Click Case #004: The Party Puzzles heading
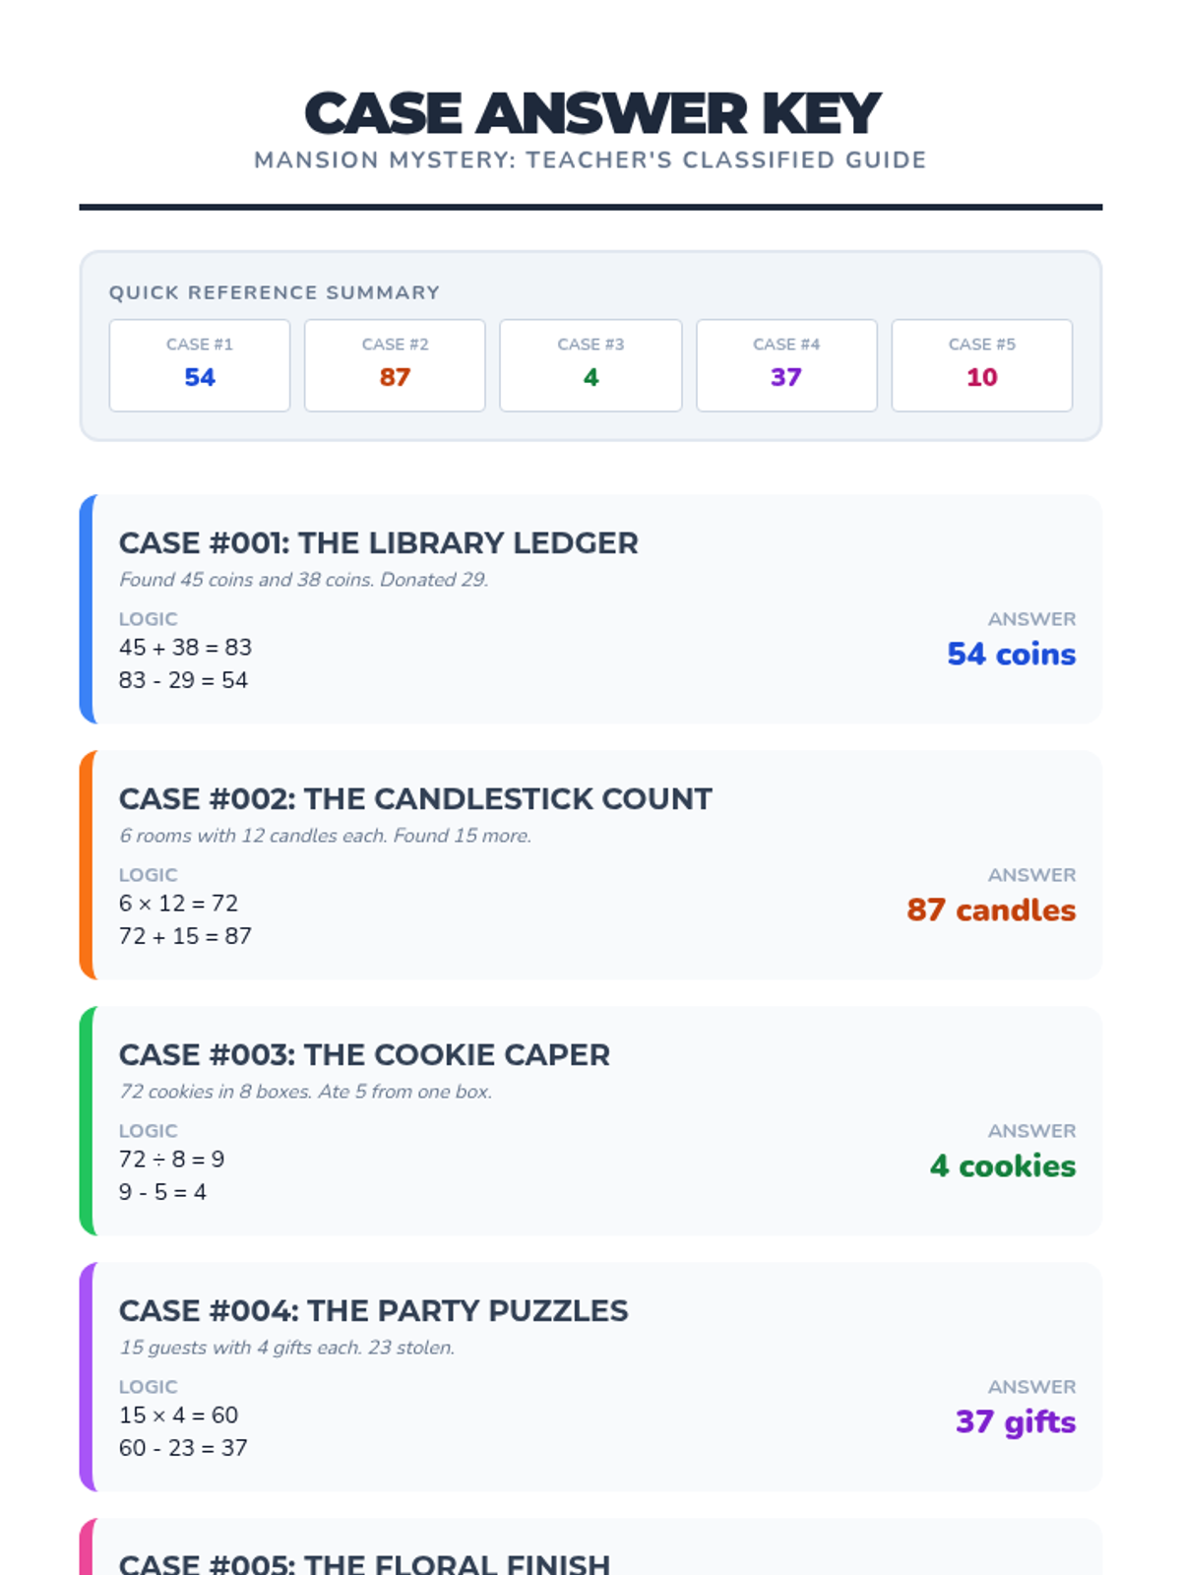 tap(373, 1311)
